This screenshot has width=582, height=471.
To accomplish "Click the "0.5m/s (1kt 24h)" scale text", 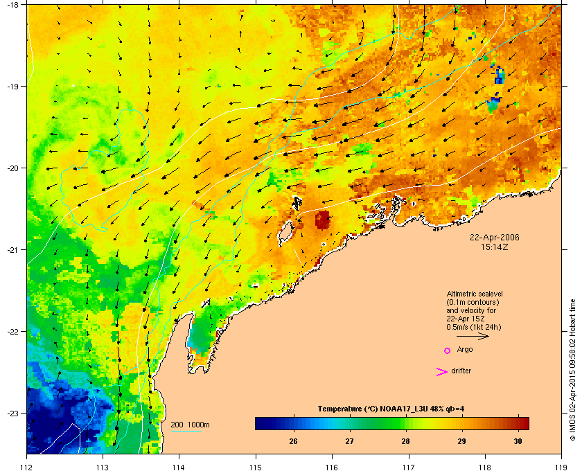I will (x=474, y=328).
